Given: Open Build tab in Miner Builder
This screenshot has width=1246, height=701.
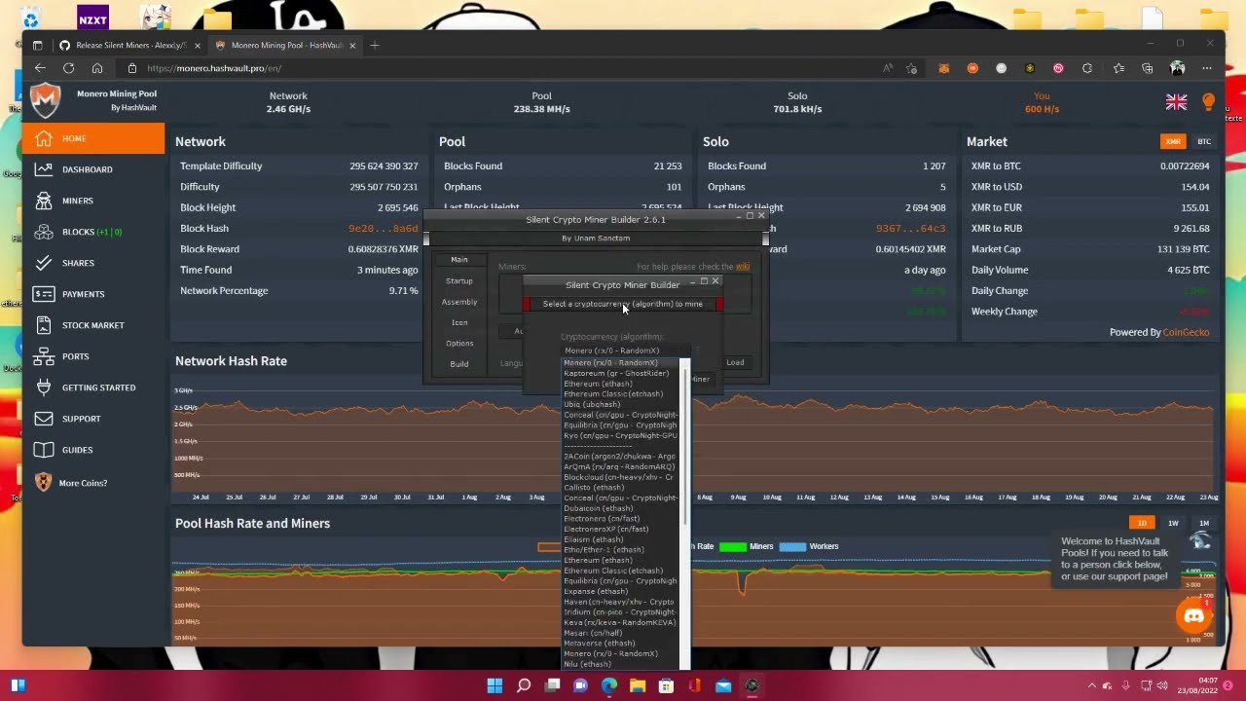Looking at the screenshot, I should [459, 364].
